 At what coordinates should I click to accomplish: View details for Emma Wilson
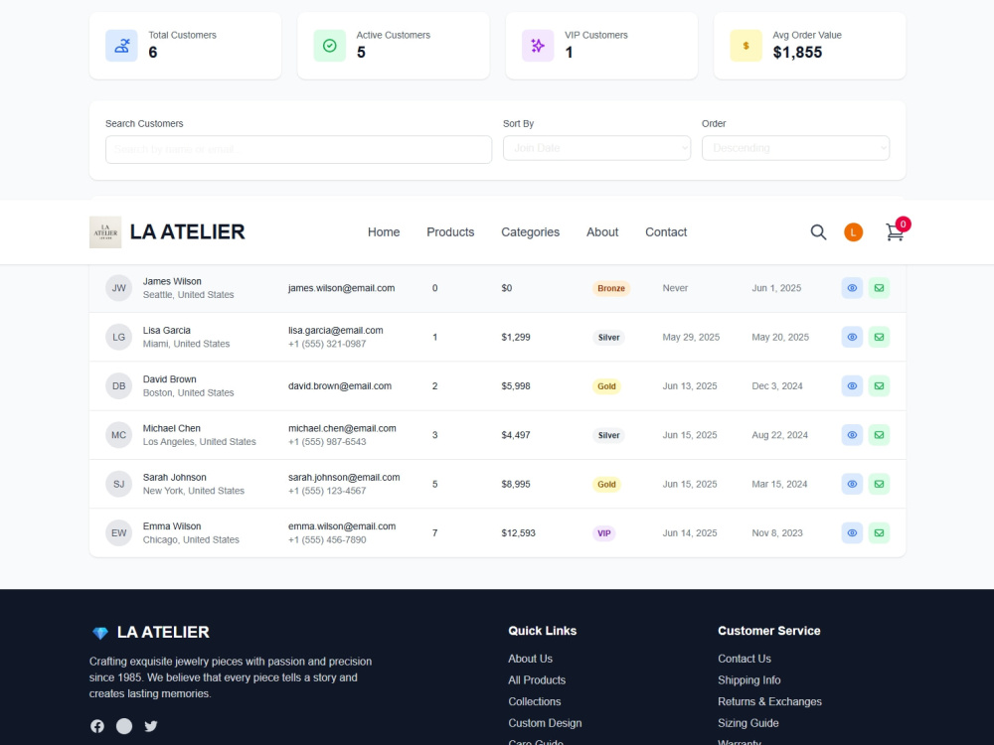pyautogui.click(x=852, y=532)
